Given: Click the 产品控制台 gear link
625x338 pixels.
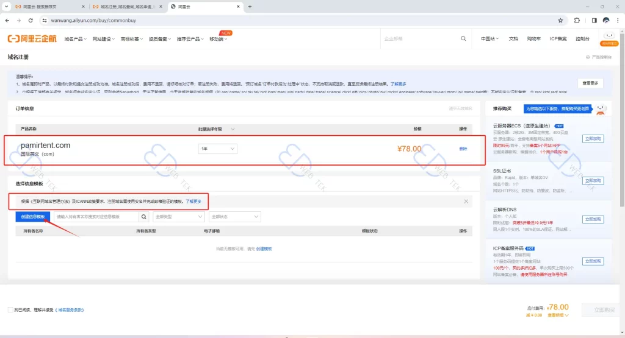Looking at the screenshot, I should (598, 57).
